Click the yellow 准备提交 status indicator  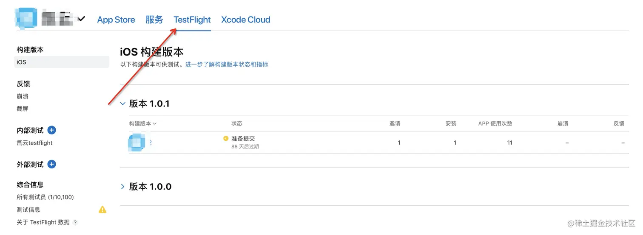pyautogui.click(x=226, y=138)
